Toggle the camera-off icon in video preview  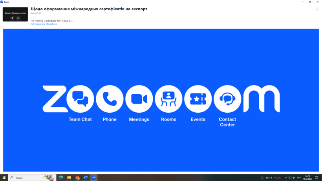[18, 18]
